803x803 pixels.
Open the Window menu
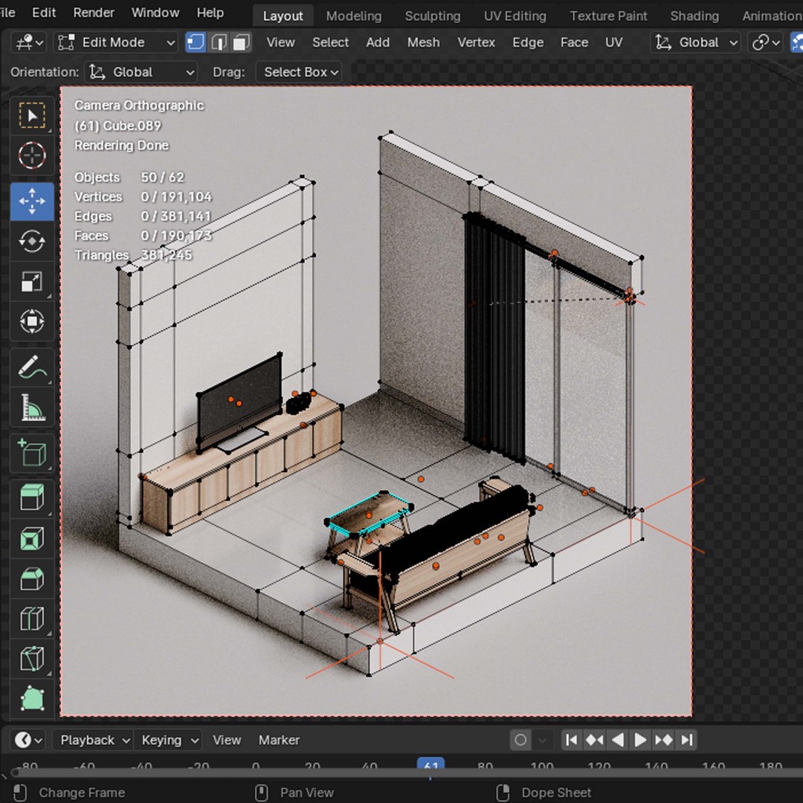point(155,13)
